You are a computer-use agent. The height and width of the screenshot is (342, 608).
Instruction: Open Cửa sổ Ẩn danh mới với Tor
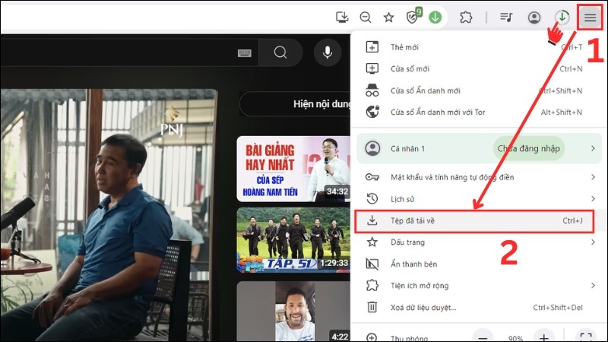pyautogui.click(x=480, y=112)
